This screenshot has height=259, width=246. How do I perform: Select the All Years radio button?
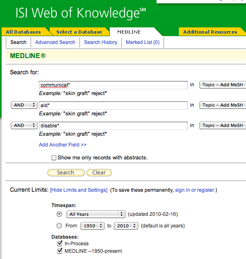(x=59, y=214)
